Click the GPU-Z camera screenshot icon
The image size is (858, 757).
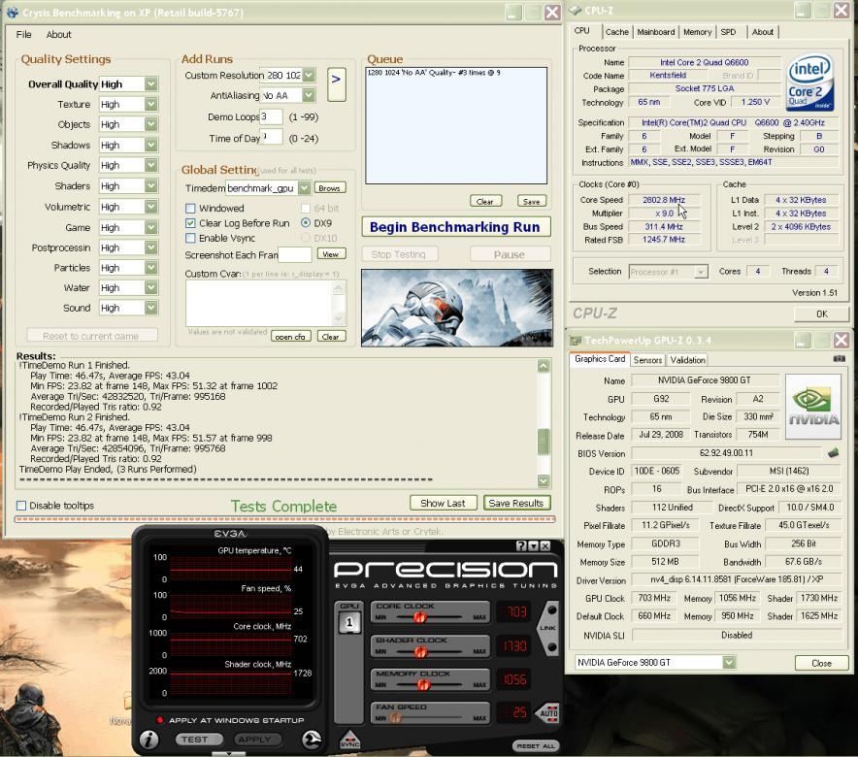coord(839,359)
